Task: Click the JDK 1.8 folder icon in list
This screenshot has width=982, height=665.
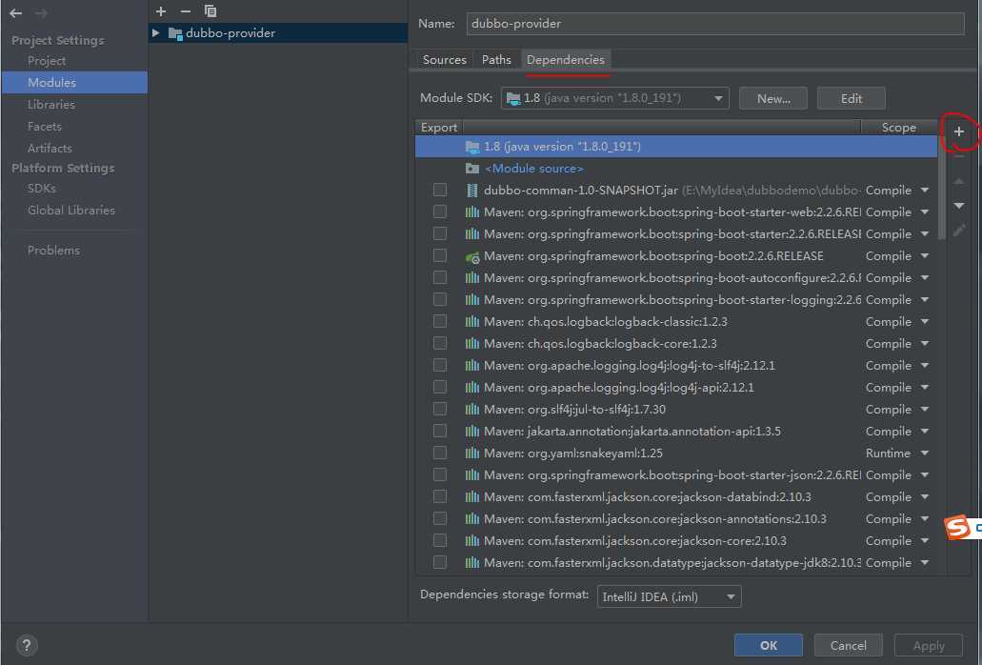Action: 472,147
